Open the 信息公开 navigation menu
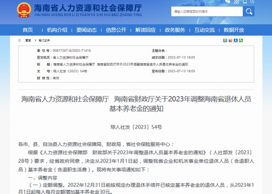The width and height of the screenshot is (272, 194). tap(116, 30)
